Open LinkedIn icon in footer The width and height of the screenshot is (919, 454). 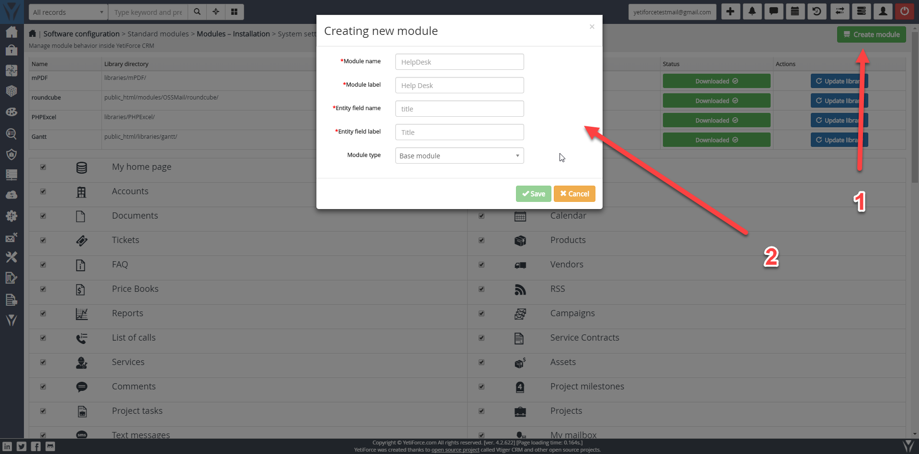pos(7,446)
